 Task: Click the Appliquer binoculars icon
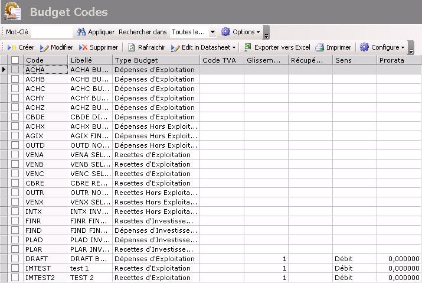click(x=81, y=32)
